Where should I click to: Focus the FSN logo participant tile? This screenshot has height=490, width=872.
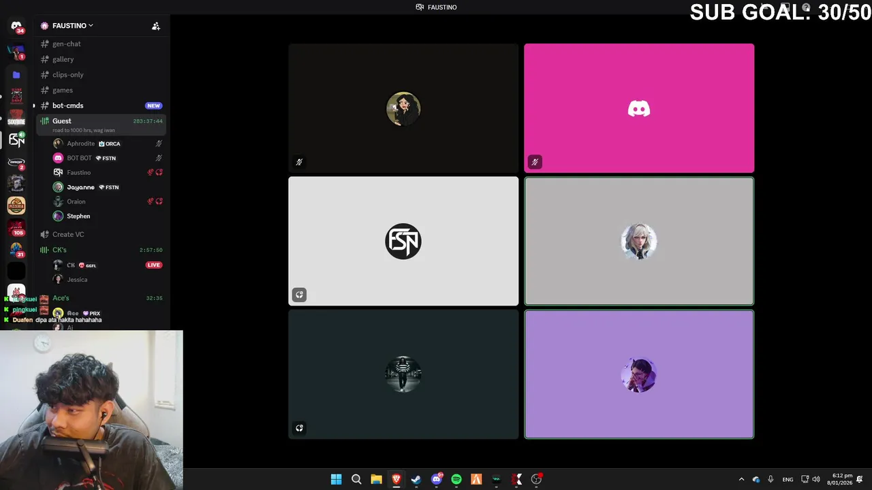[403, 241]
